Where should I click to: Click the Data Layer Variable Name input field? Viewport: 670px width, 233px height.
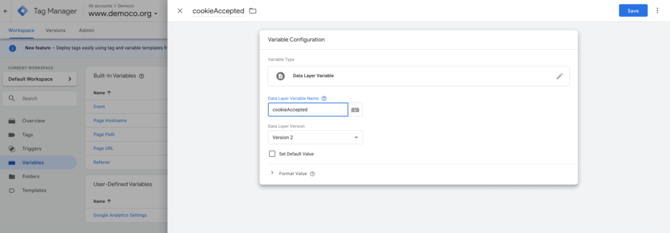(308, 110)
